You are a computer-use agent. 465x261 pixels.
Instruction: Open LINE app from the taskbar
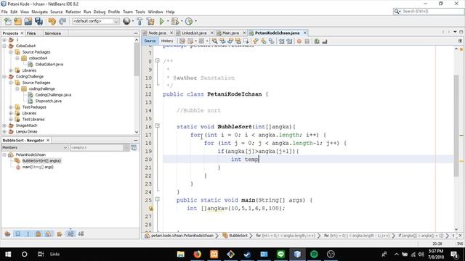(x=280, y=254)
